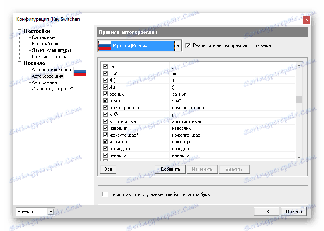Toggle checkbox for rule 'заеньк*'

(105, 94)
